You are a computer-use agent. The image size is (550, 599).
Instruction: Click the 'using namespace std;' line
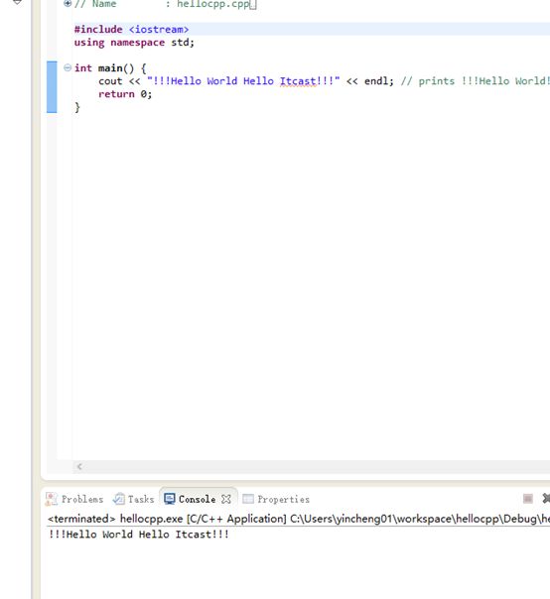pos(134,43)
